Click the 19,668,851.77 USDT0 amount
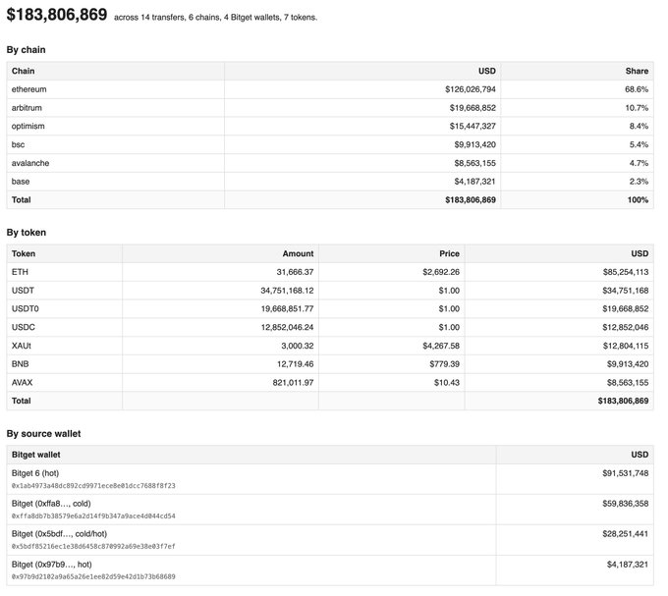The image size is (668, 596). (x=287, y=308)
